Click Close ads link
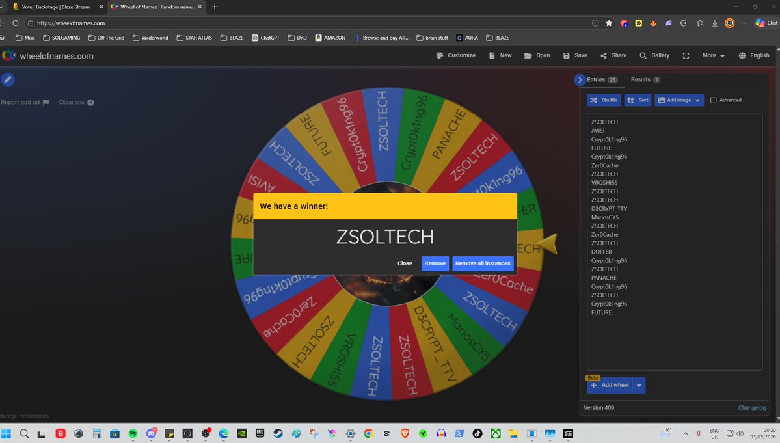Image resolution: width=780 pixels, height=443 pixels. [76, 102]
